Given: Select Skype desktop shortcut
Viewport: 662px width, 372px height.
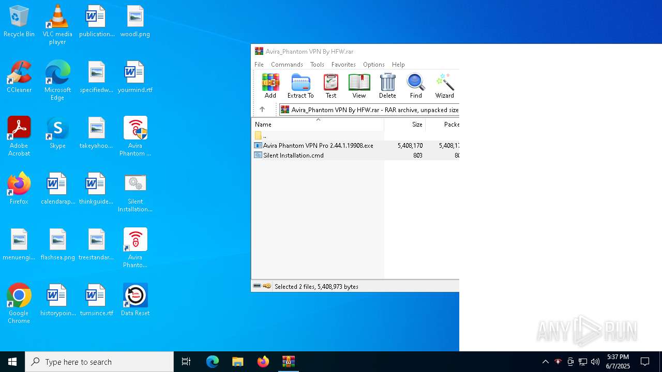Looking at the screenshot, I should coord(57,133).
